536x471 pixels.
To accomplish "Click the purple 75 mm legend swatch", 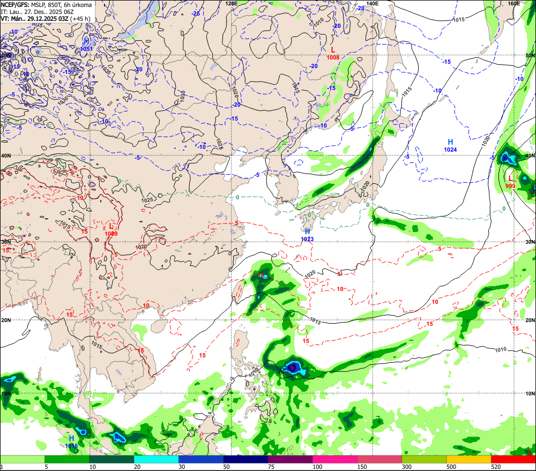I will click(x=290, y=459).
